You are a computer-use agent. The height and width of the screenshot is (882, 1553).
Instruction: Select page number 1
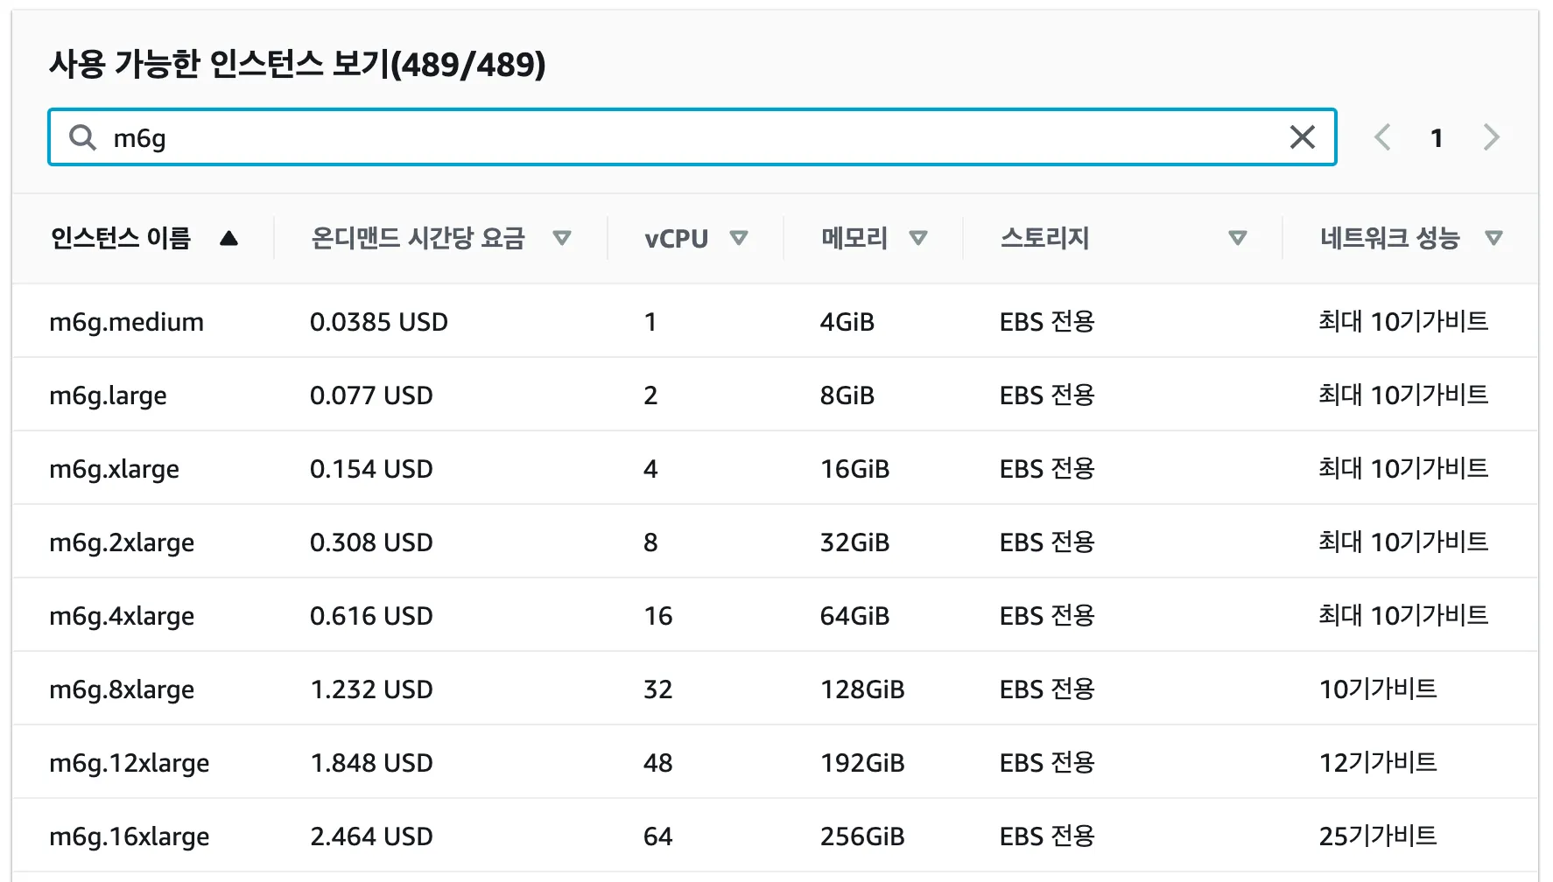click(x=1437, y=137)
